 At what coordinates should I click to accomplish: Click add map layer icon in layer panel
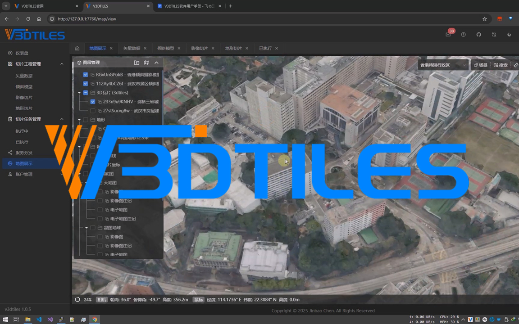146,63
